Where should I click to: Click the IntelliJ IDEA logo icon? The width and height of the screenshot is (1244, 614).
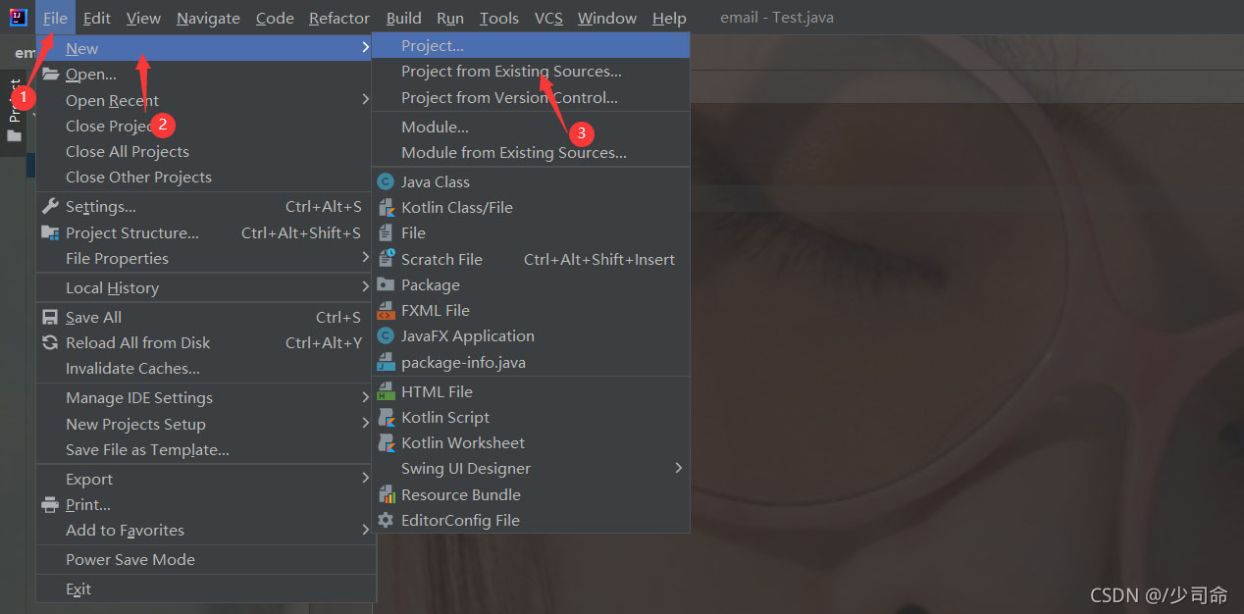click(18, 18)
